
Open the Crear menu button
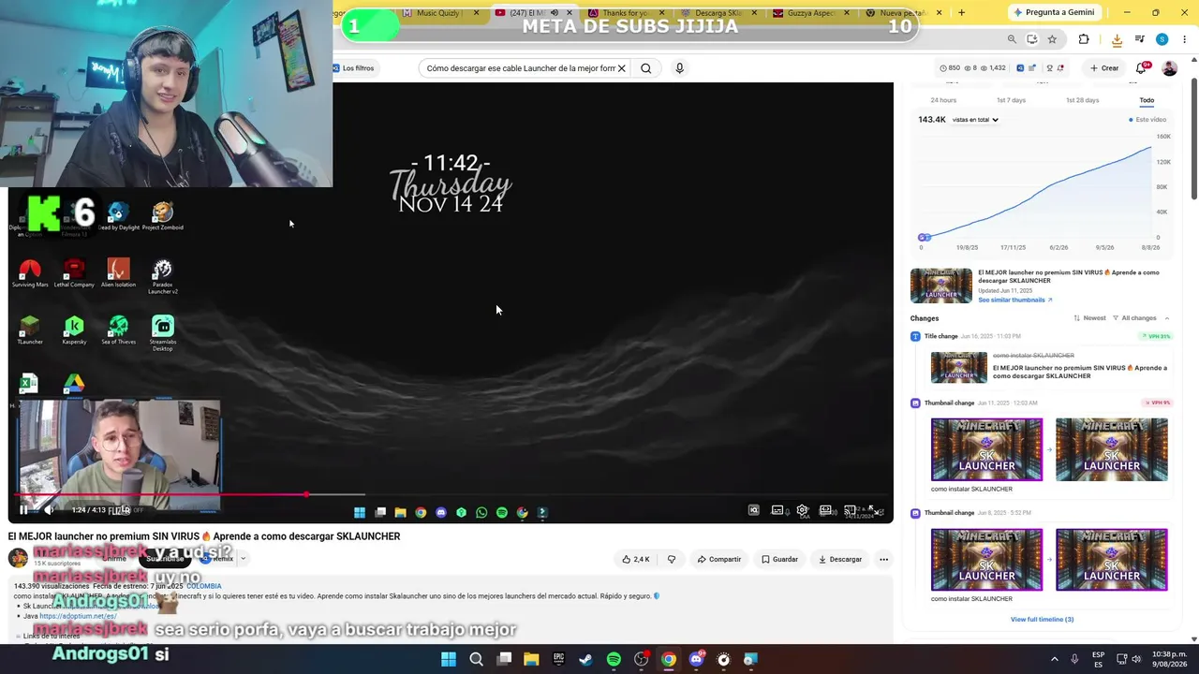pos(1104,68)
